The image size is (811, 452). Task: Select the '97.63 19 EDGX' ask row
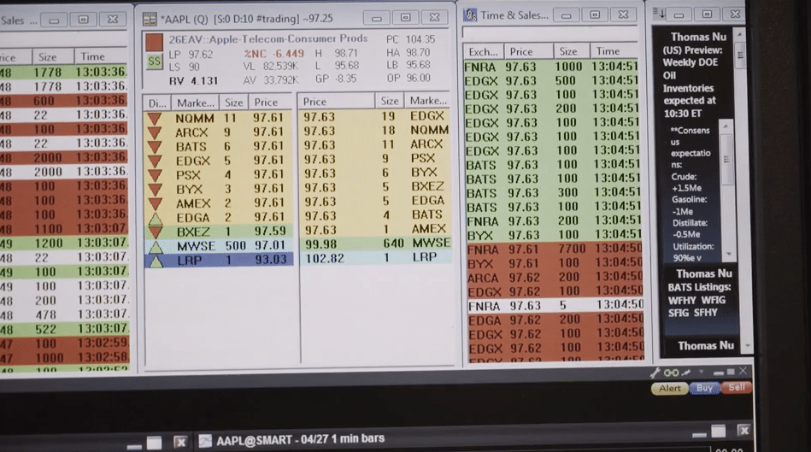(x=375, y=116)
